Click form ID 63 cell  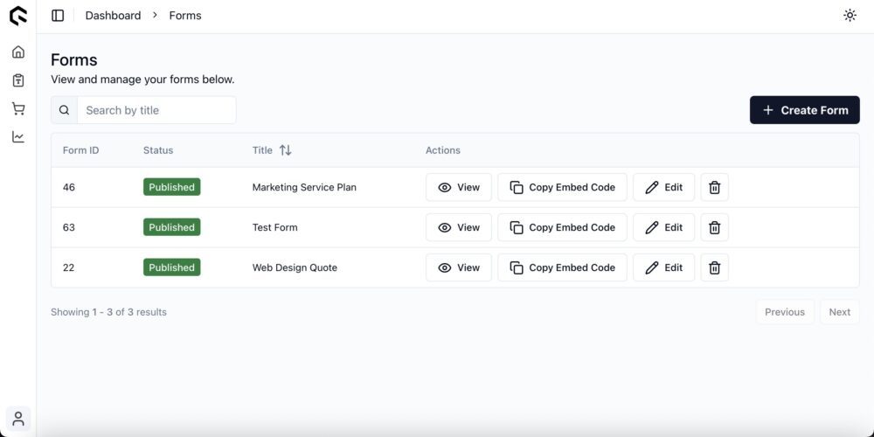click(x=68, y=227)
